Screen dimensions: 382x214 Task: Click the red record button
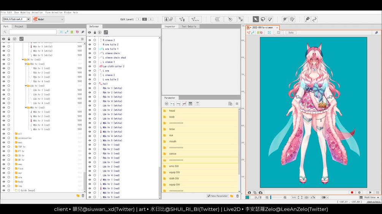pos(352,192)
